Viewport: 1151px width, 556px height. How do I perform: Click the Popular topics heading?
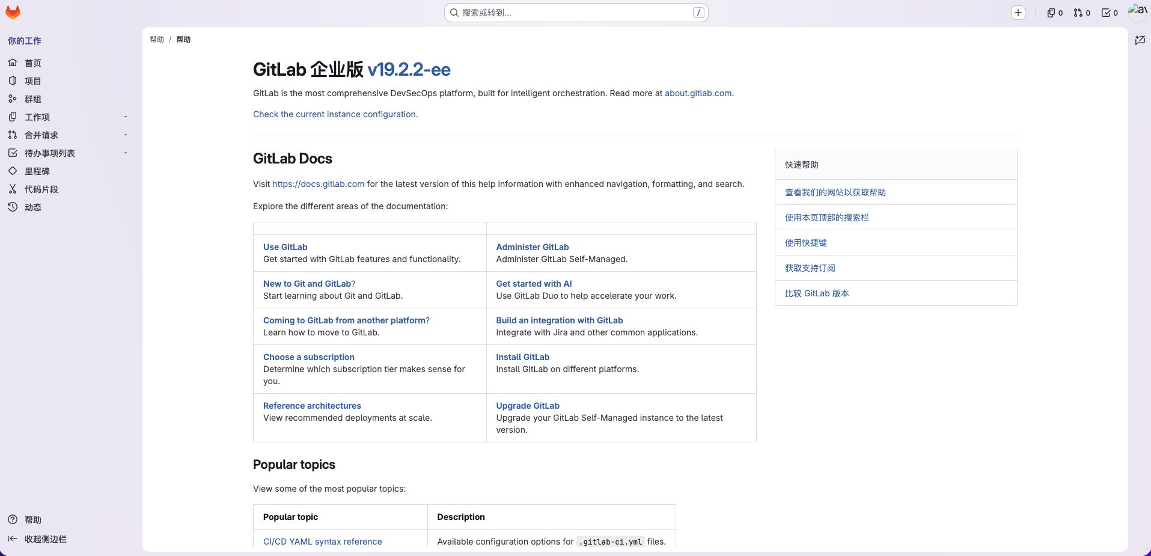[294, 465]
